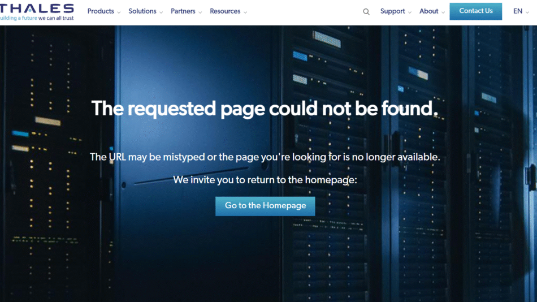The height and width of the screenshot is (302, 537).
Task: Expand the About dropdown arrow
Action: pyautogui.click(x=443, y=12)
